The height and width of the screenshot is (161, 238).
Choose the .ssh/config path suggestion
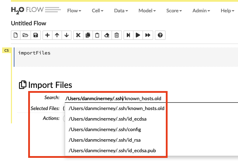click(105, 129)
